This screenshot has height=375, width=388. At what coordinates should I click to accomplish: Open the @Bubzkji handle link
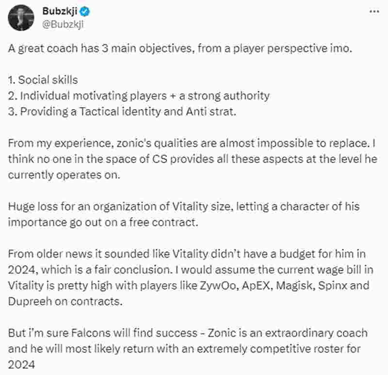(x=63, y=25)
